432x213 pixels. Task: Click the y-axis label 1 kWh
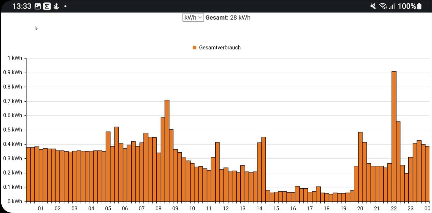[x=15, y=58]
